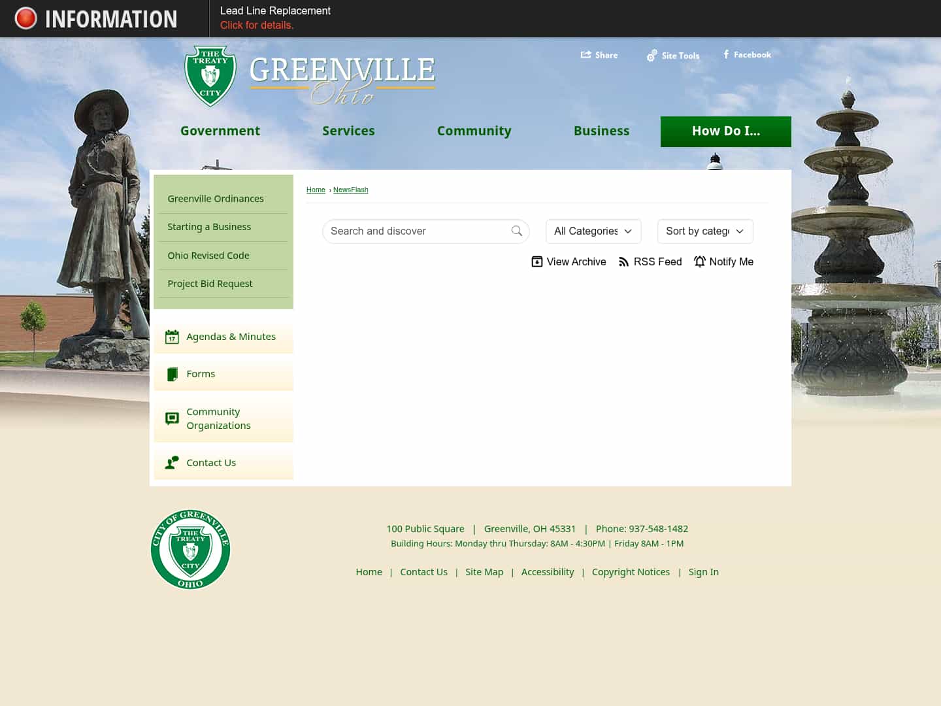Open the Business menu
This screenshot has height=706, width=941.
tap(601, 131)
